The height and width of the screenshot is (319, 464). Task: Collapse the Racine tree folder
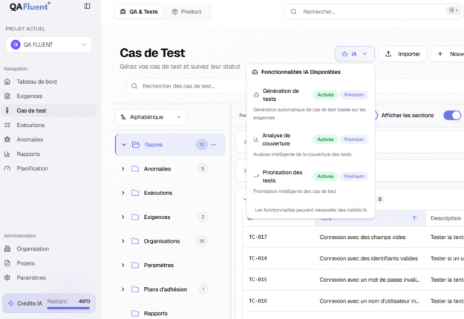tap(123, 145)
